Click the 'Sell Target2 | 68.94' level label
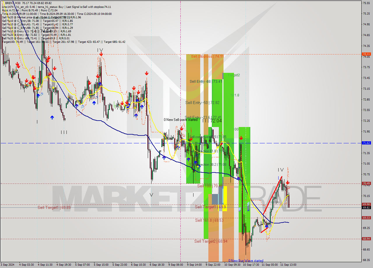Viewport: 373px width, 268px height. tap(211, 241)
